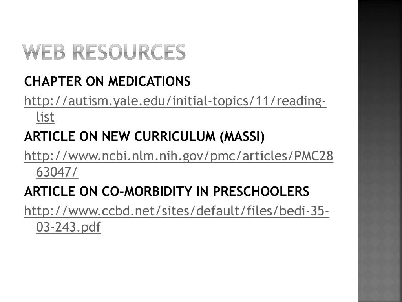The width and height of the screenshot is (402, 302).
Task: Click the dark decorative sidebar on right
Action: pos(380,151)
